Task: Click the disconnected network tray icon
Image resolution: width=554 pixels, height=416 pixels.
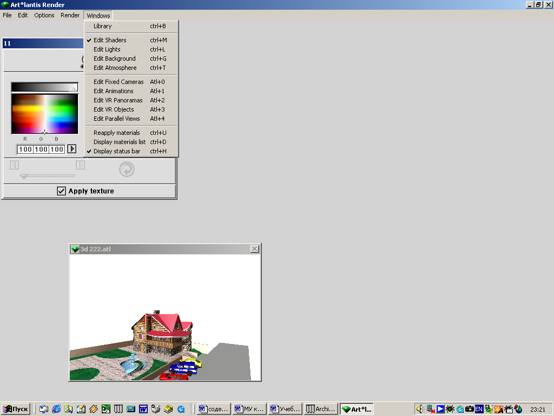Action: [430, 409]
